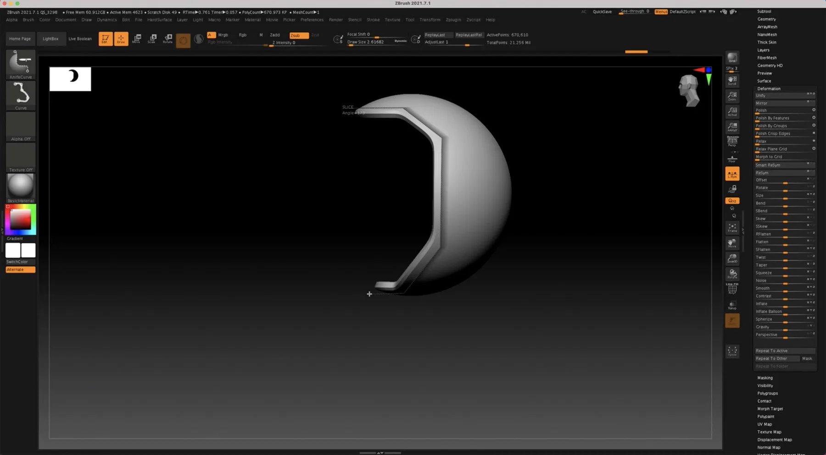The image size is (826, 455).
Task: Expand the Geometry panel
Action: point(767,19)
